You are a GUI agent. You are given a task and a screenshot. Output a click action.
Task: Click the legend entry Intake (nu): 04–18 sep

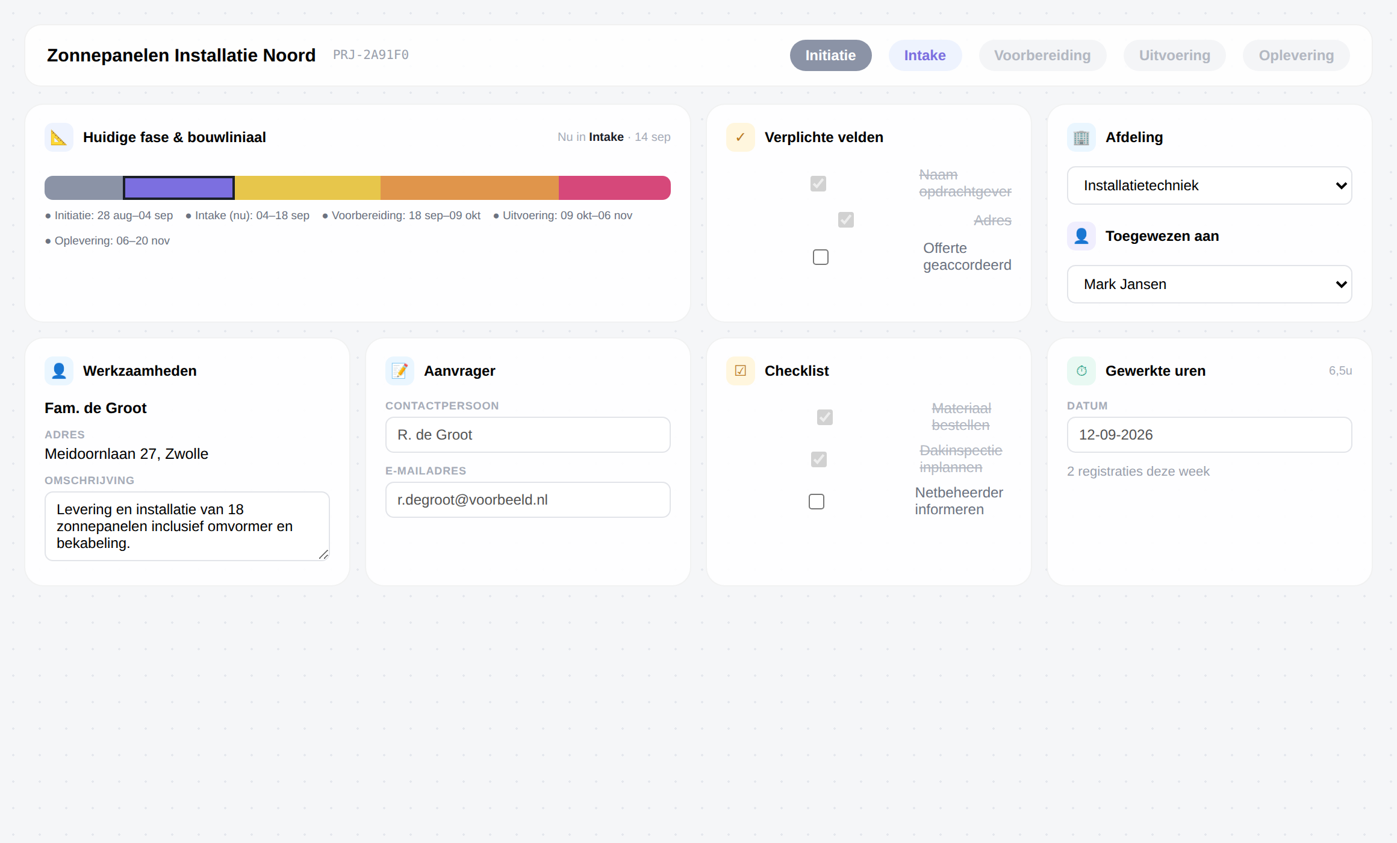tap(247, 216)
